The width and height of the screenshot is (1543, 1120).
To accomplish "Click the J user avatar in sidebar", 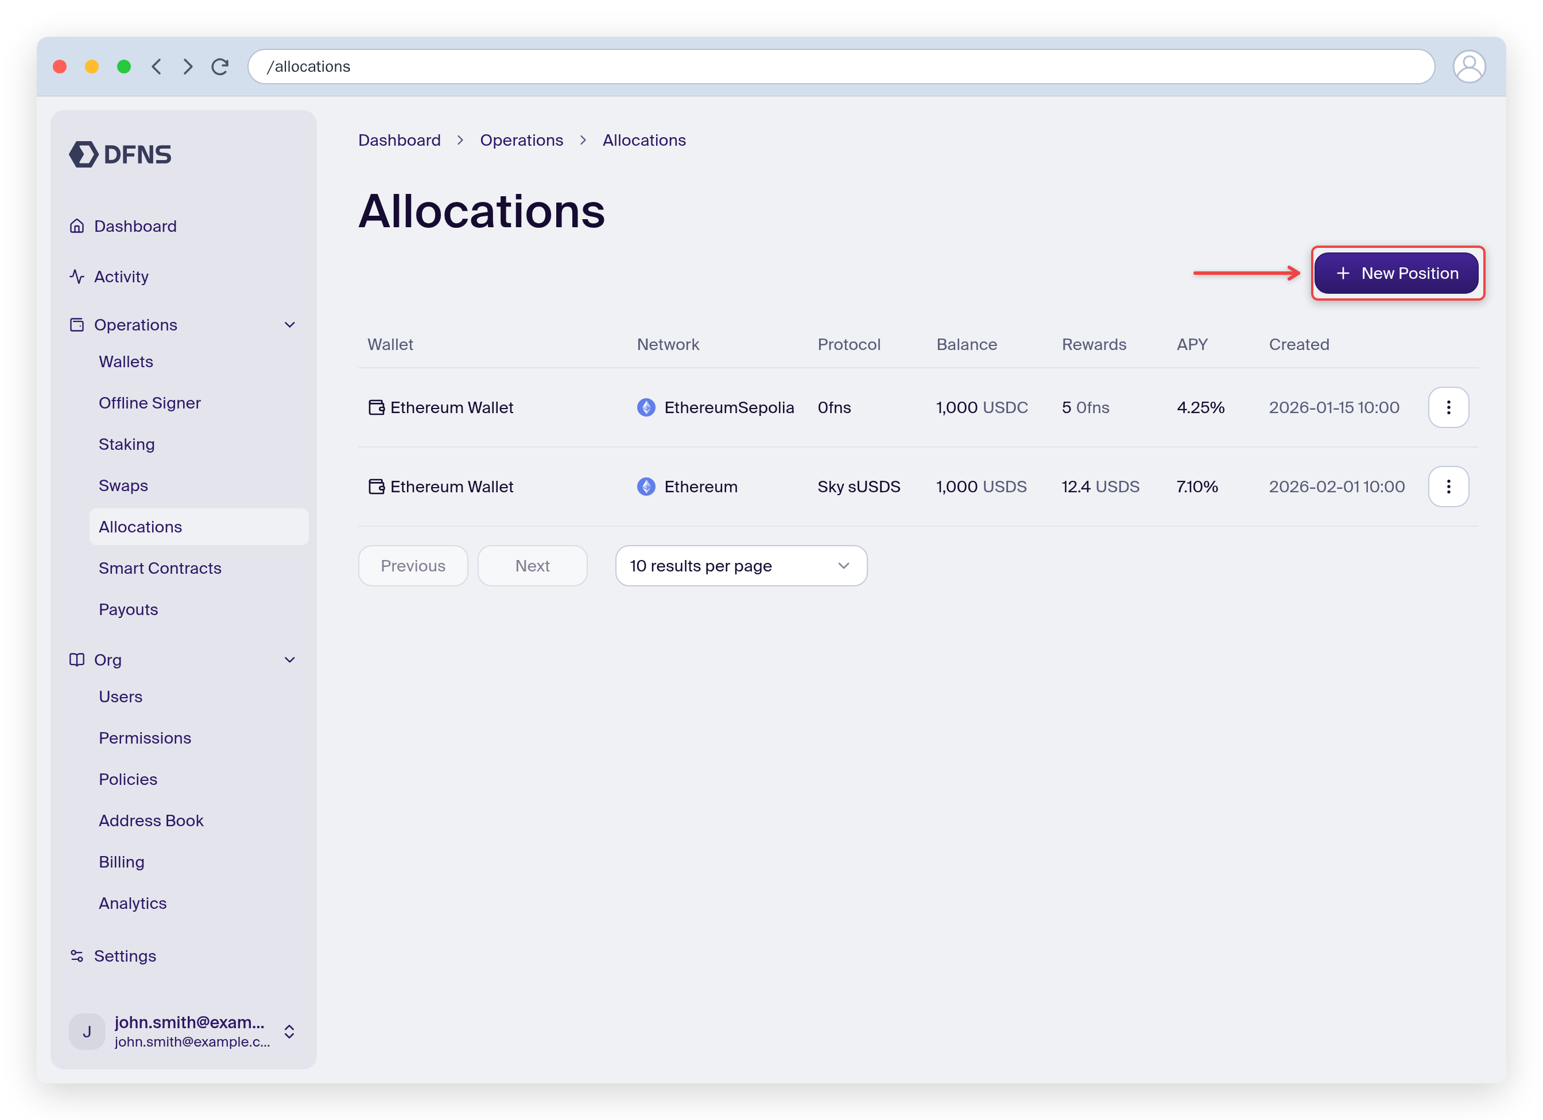I will tap(87, 1032).
